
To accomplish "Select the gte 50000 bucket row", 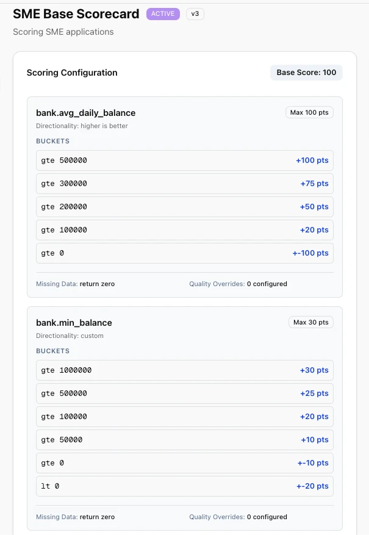I will (x=184, y=440).
